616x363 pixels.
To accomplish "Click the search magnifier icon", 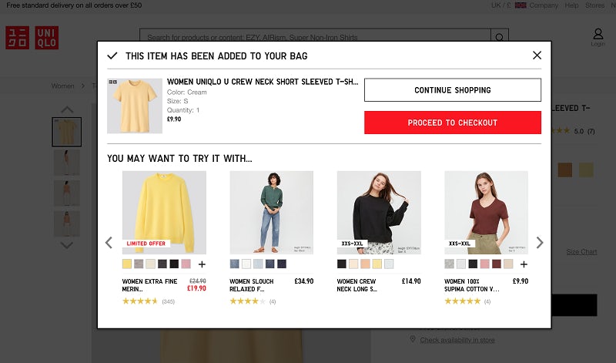I will click(500, 38).
